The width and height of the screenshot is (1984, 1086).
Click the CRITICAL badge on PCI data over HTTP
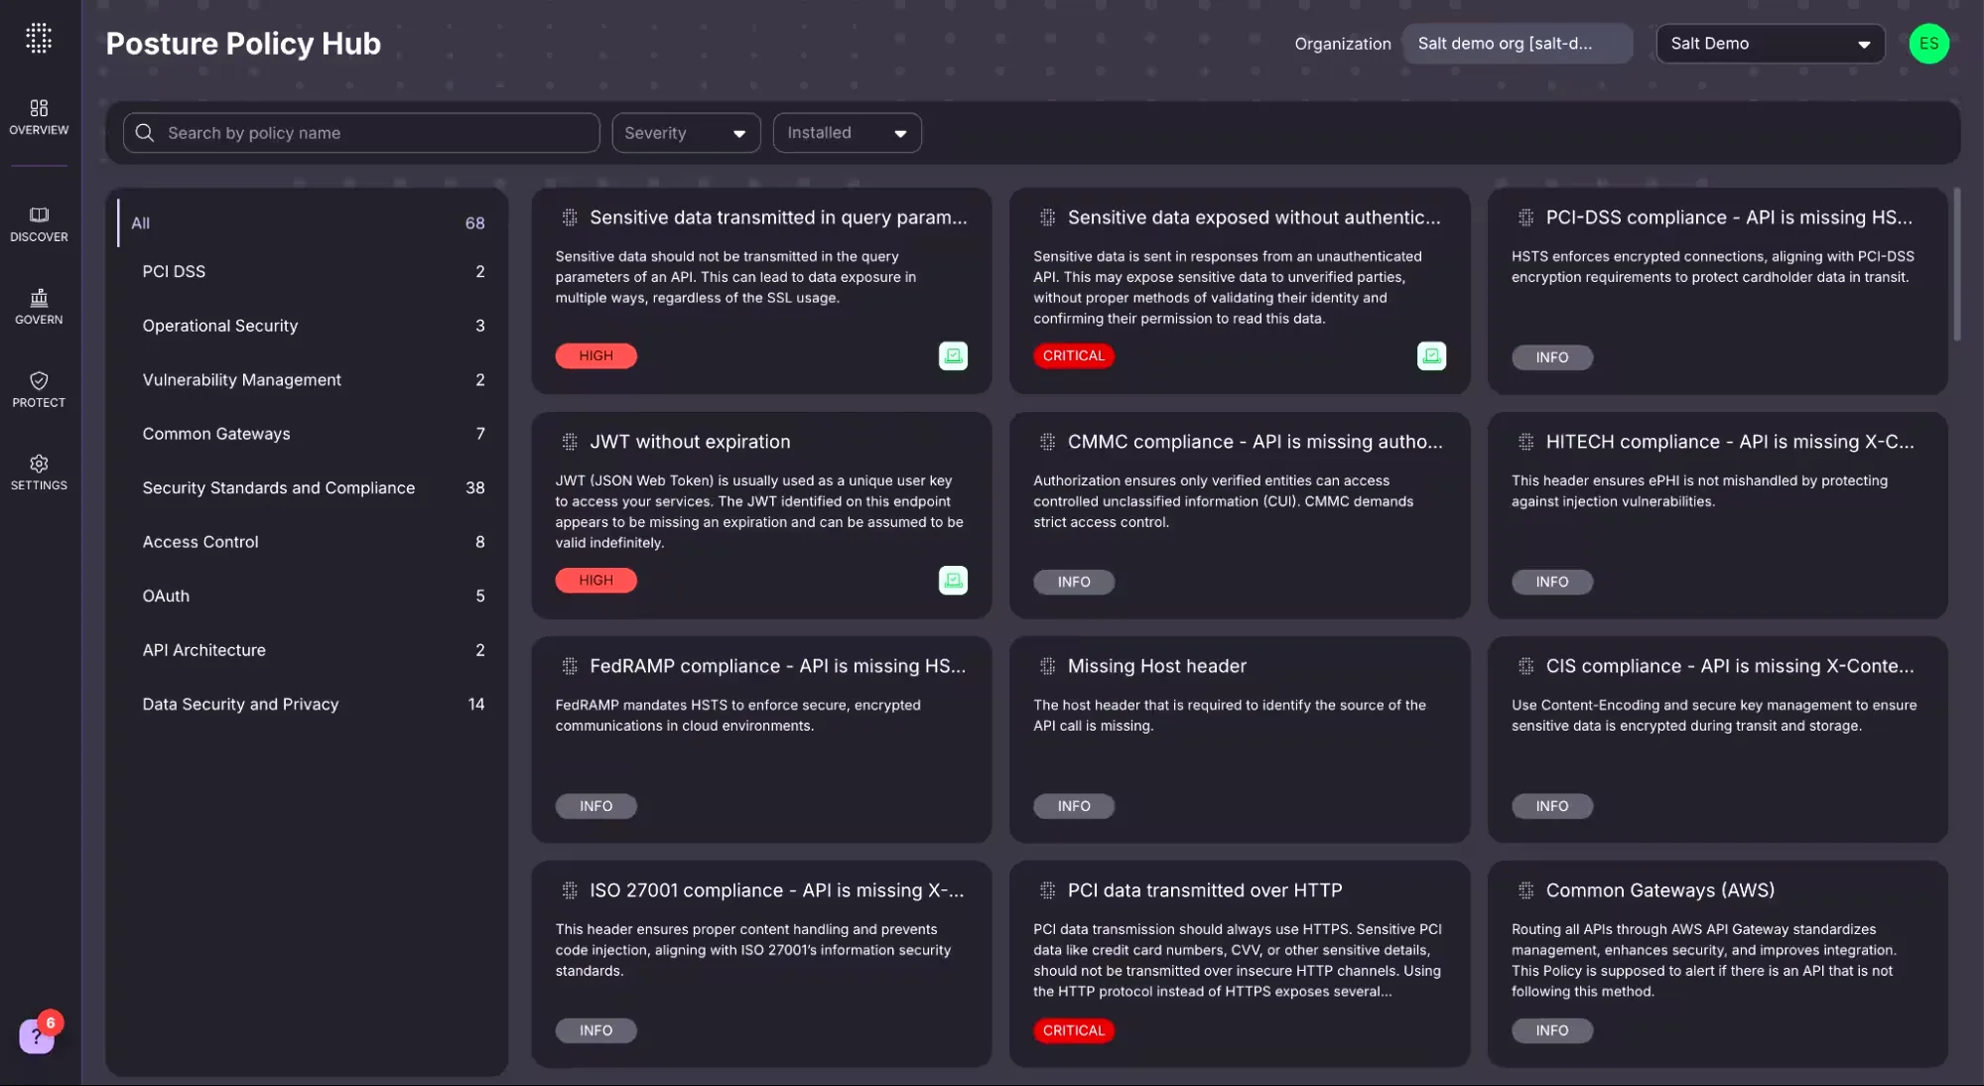click(1073, 1030)
